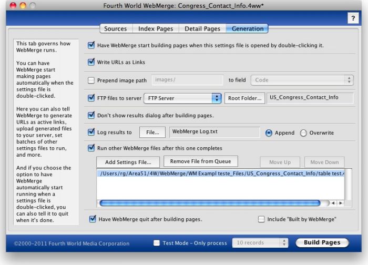Open the FTP Server dropdown
Image resolution: width=368 pixels, height=265 pixels.
pyautogui.click(x=182, y=98)
